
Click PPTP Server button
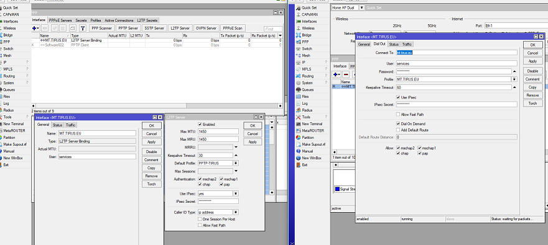pyautogui.click(x=128, y=29)
